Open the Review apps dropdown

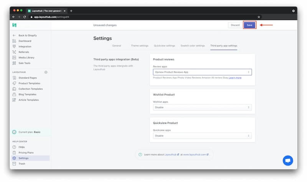[202, 72]
